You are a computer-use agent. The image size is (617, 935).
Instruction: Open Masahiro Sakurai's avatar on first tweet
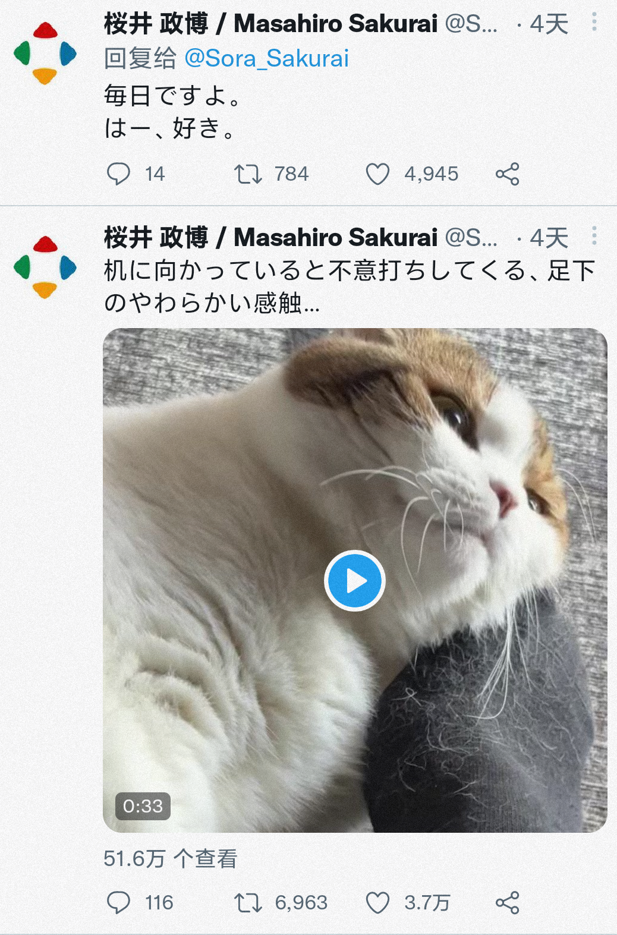point(45,53)
